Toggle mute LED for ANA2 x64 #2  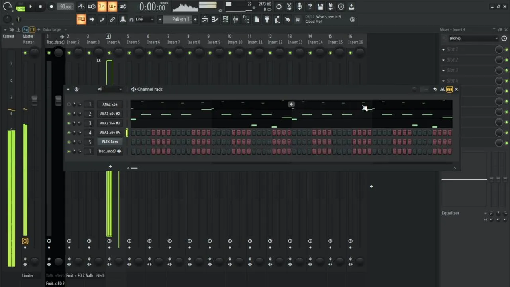(69, 114)
